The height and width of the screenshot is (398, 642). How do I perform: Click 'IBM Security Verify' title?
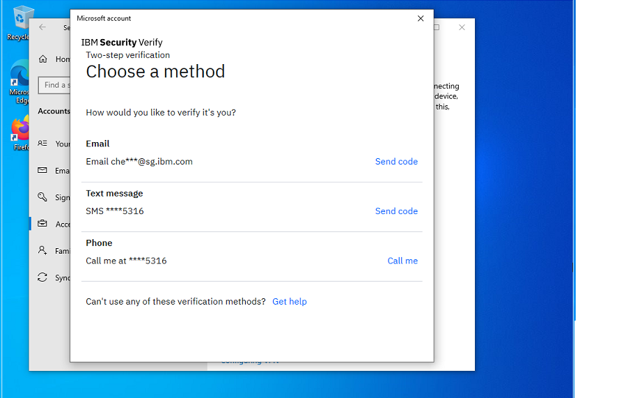pyautogui.click(x=122, y=43)
